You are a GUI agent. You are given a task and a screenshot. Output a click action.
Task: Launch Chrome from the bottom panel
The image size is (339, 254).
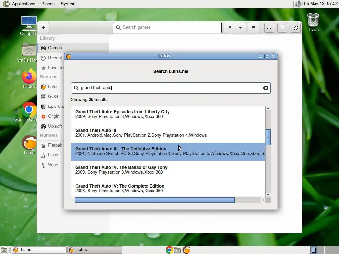click(x=169, y=250)
